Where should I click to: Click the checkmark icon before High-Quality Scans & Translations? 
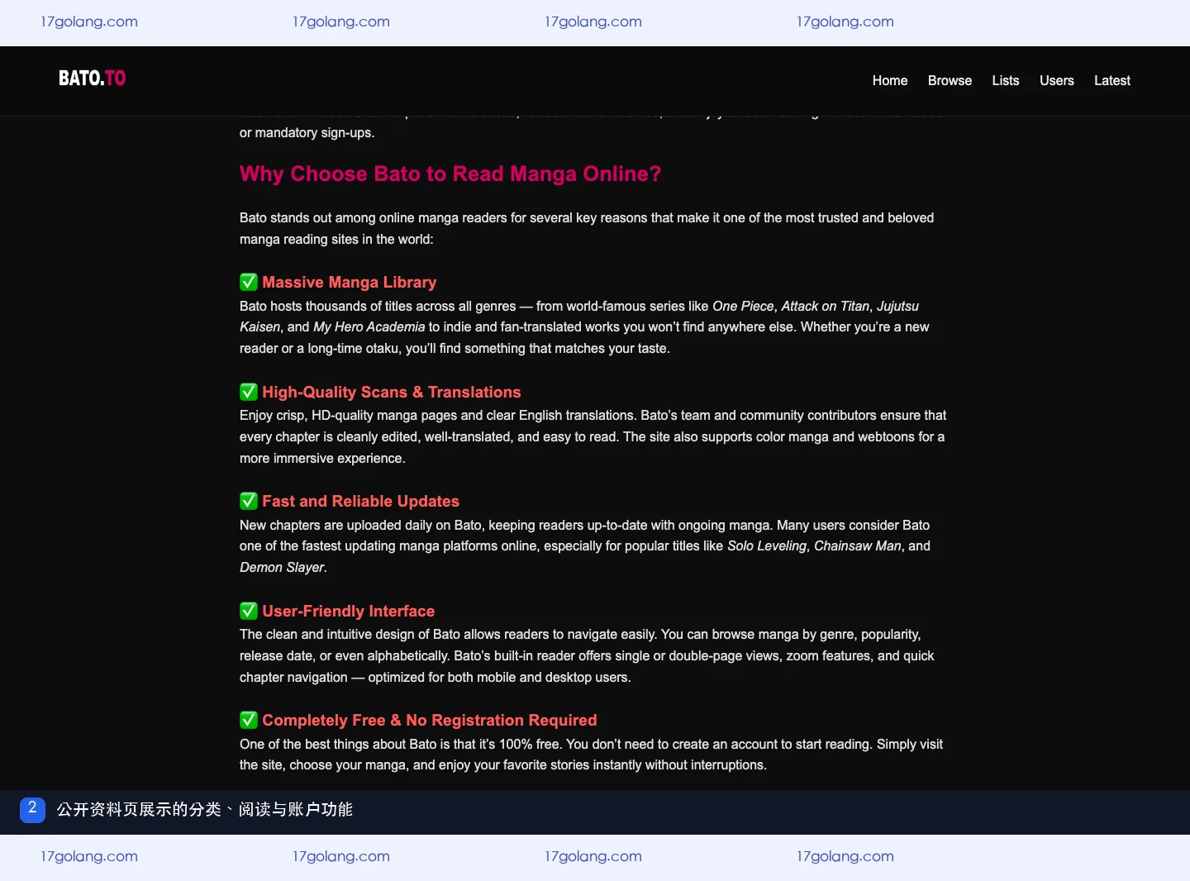[249, 392]
